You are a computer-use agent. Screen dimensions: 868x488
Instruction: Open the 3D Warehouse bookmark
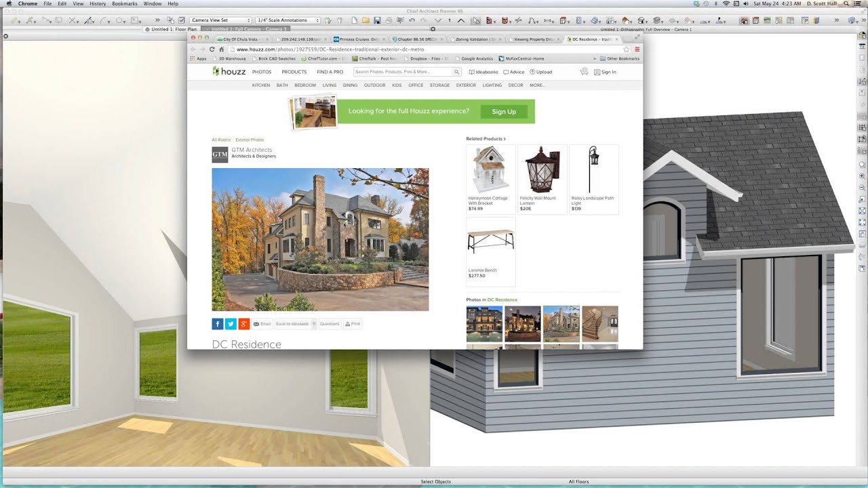click(x=229, y=59)
